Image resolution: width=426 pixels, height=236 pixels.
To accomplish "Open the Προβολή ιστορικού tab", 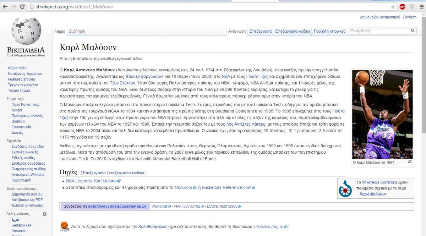I will tap(329, 31).
